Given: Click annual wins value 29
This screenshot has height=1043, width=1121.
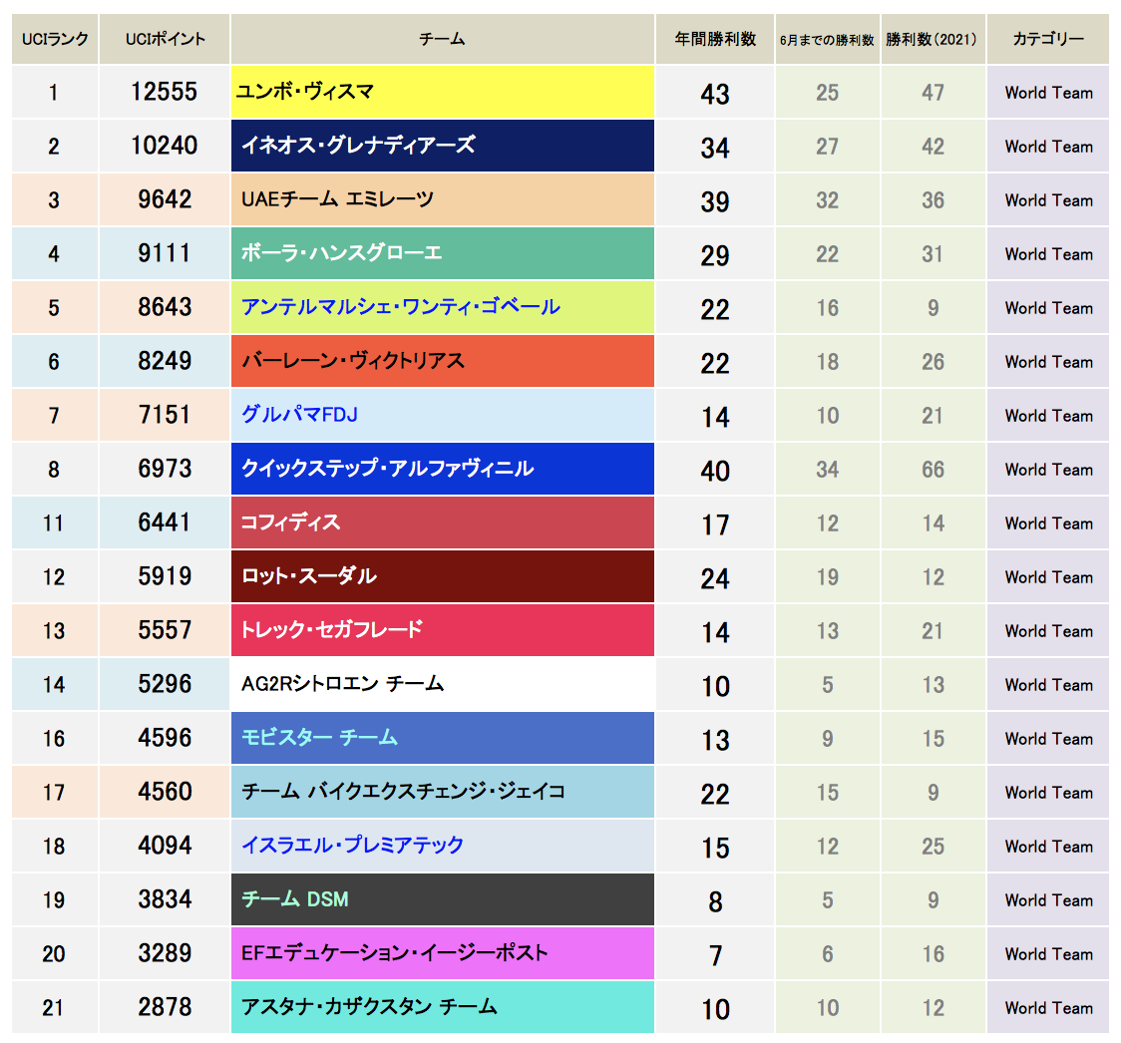Looking at the screenshot, I should click(x=715, y=256).
